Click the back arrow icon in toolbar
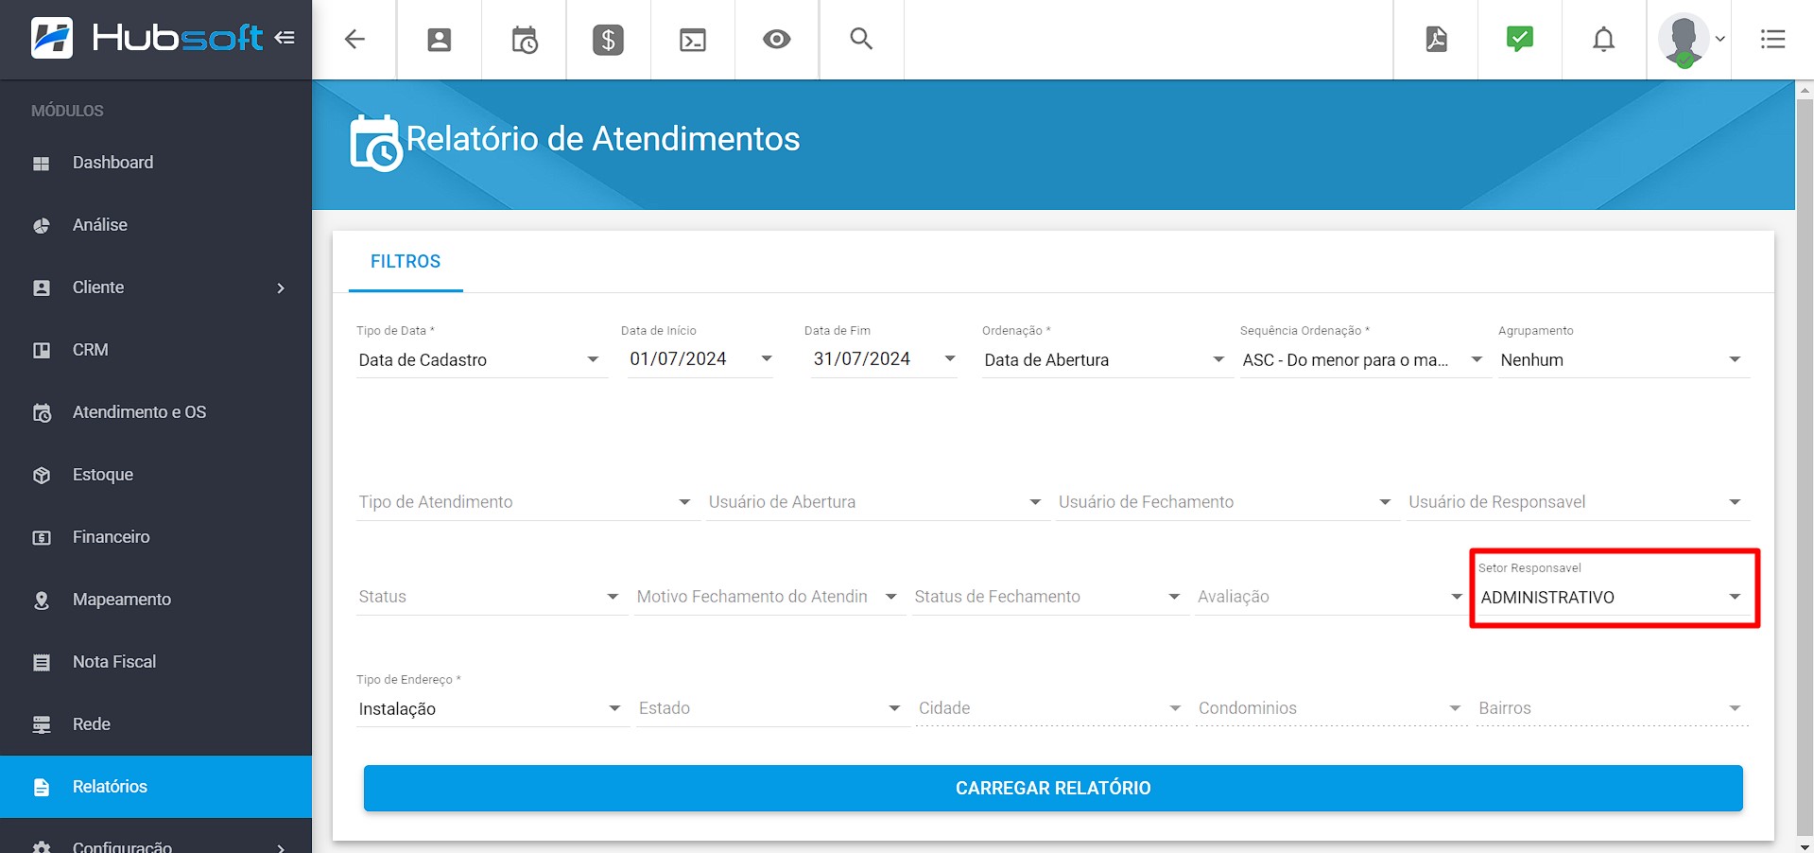The image size is (1814, 853). tap(354, 40)
